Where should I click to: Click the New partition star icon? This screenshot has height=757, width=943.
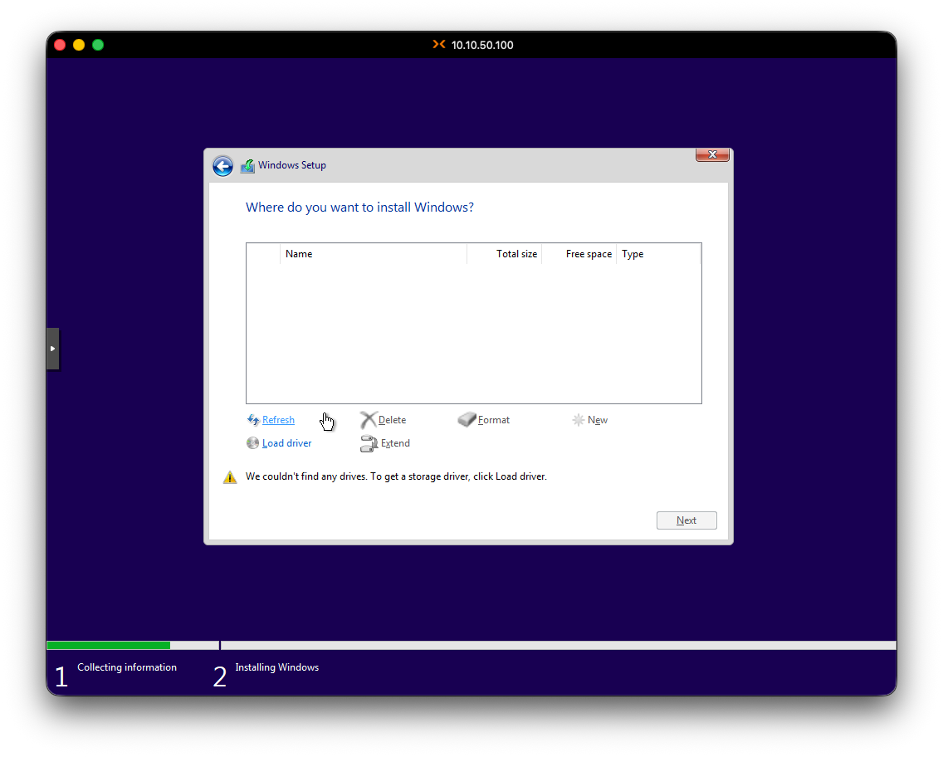click(x=578, y=420)
